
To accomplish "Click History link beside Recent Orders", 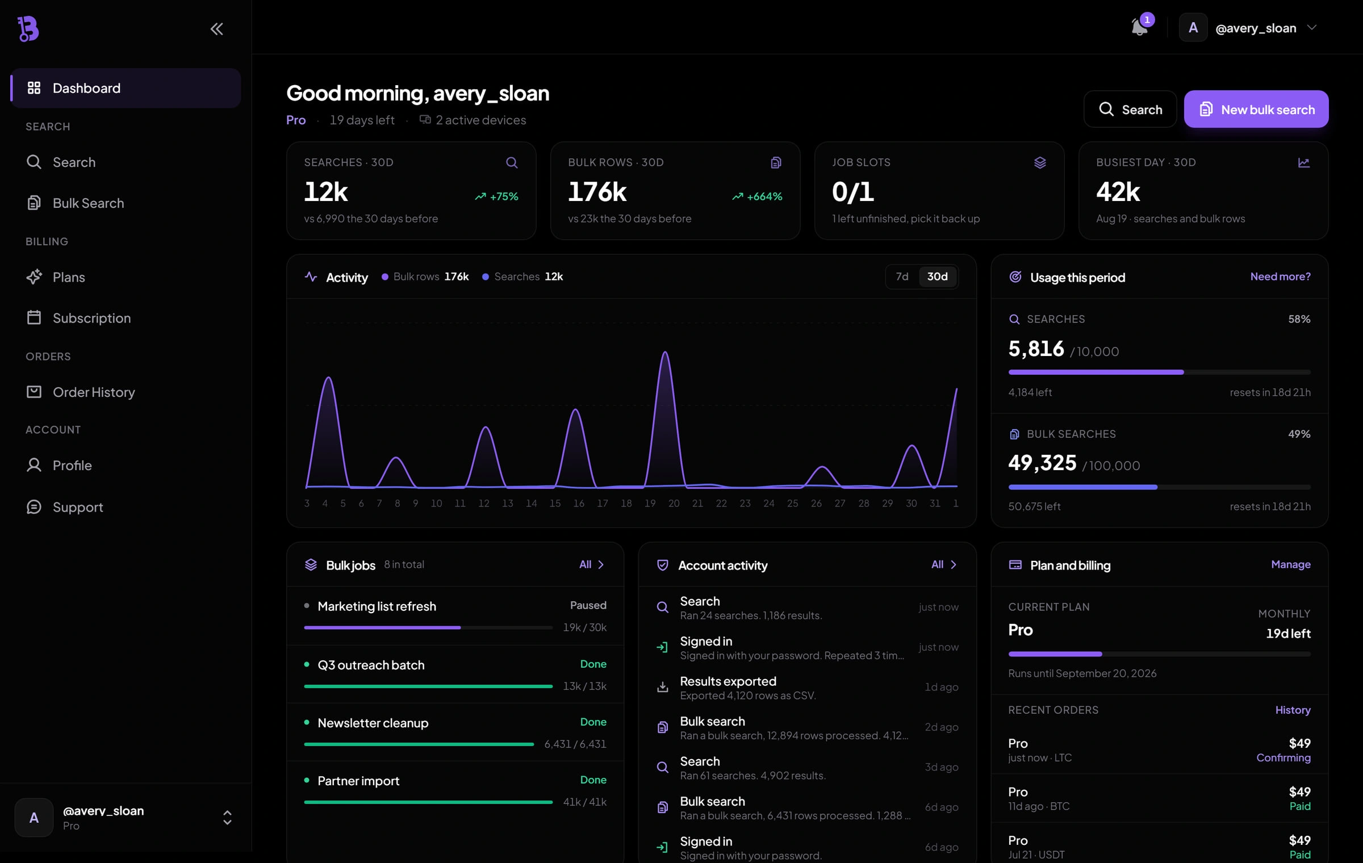I will (x=1293, y=710).
